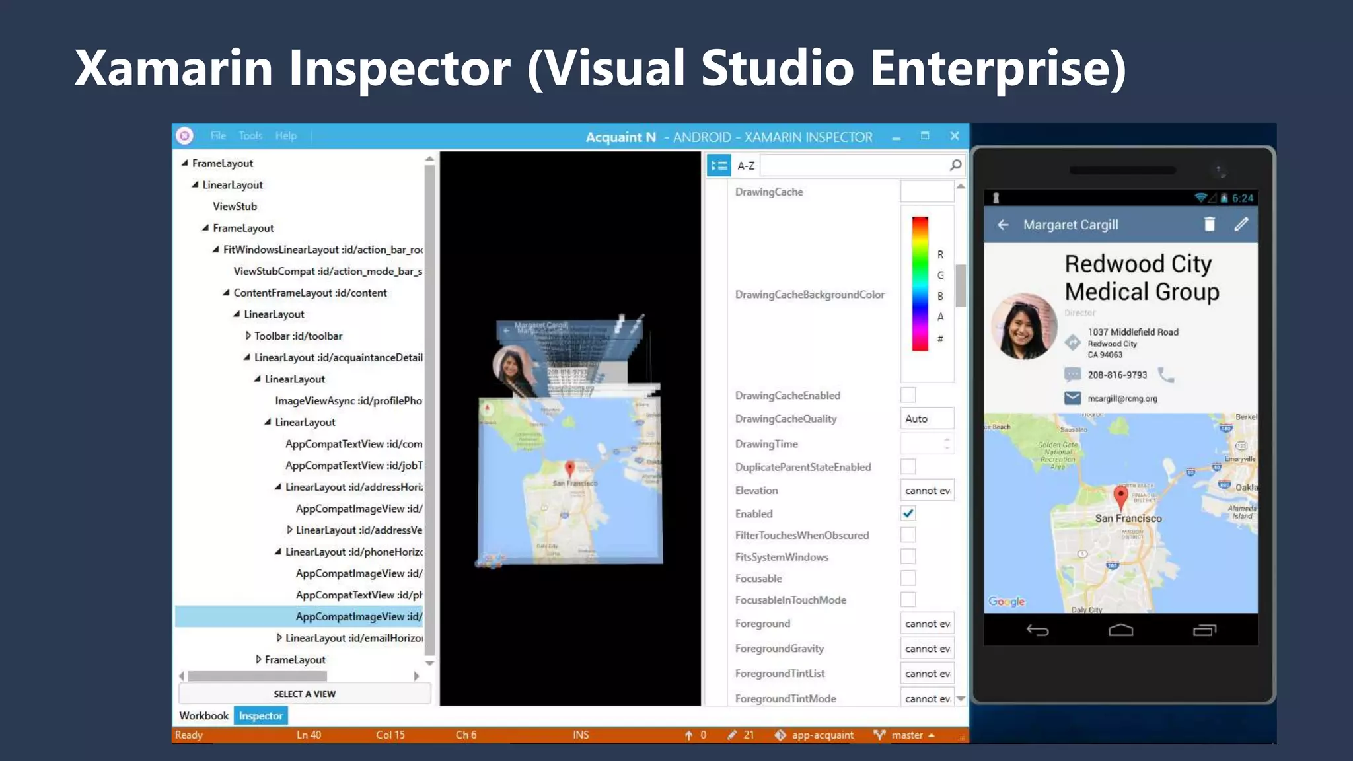Open the DrawingCacheQuality Auto dropdown

tap(927, 419)
